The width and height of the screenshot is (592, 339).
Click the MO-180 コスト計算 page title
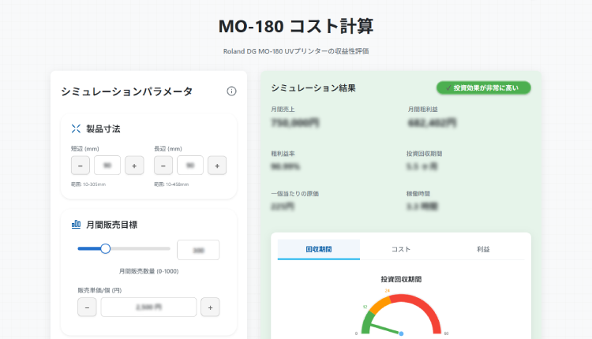pos(296,26)
